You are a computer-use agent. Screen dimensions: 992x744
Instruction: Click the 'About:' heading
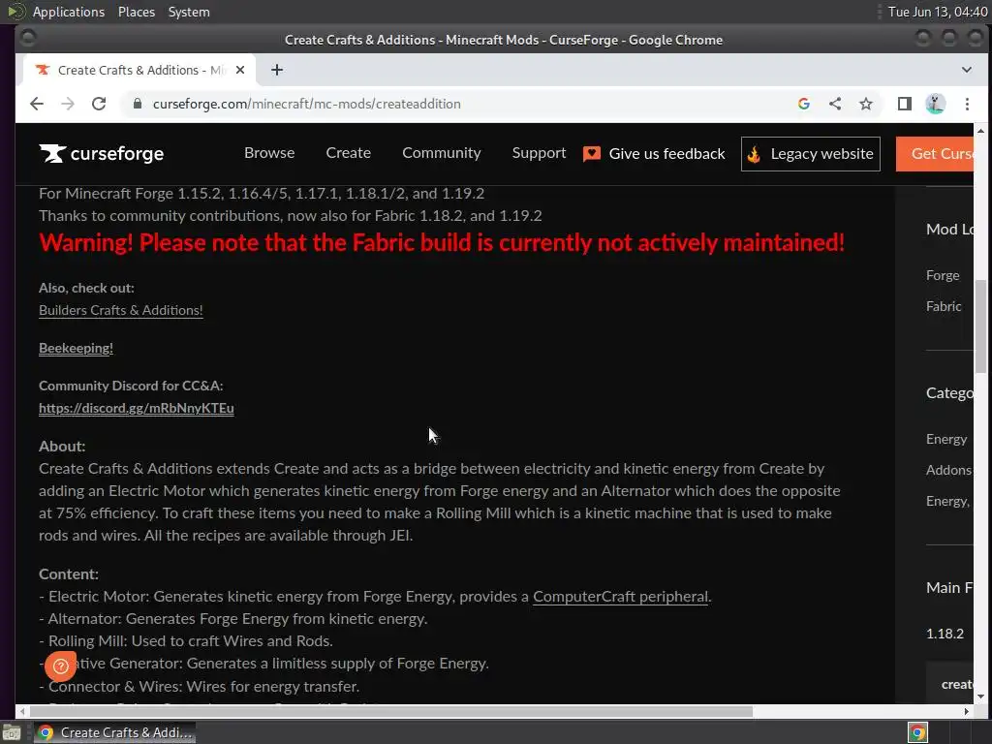tap(62, 447)
